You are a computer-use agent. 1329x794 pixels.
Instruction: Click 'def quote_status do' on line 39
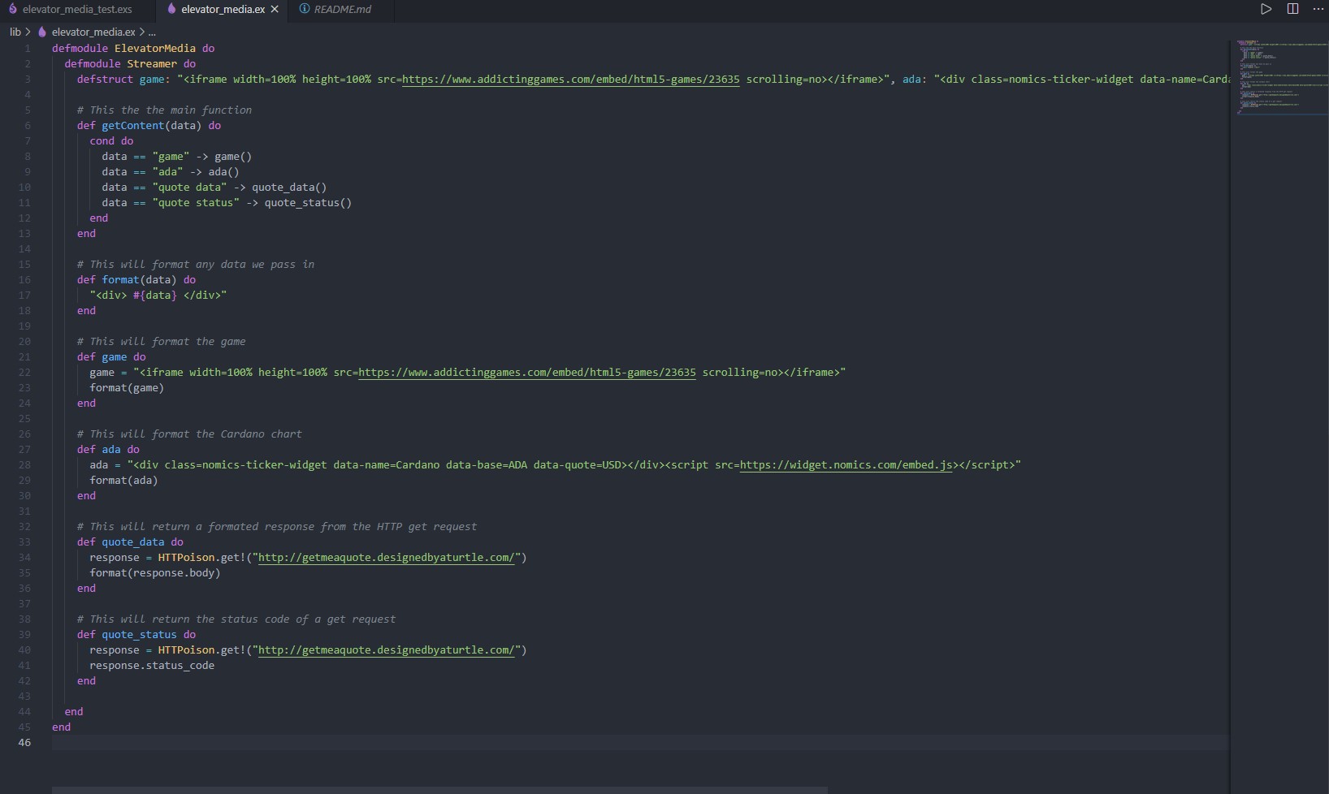tap(136, 635)
